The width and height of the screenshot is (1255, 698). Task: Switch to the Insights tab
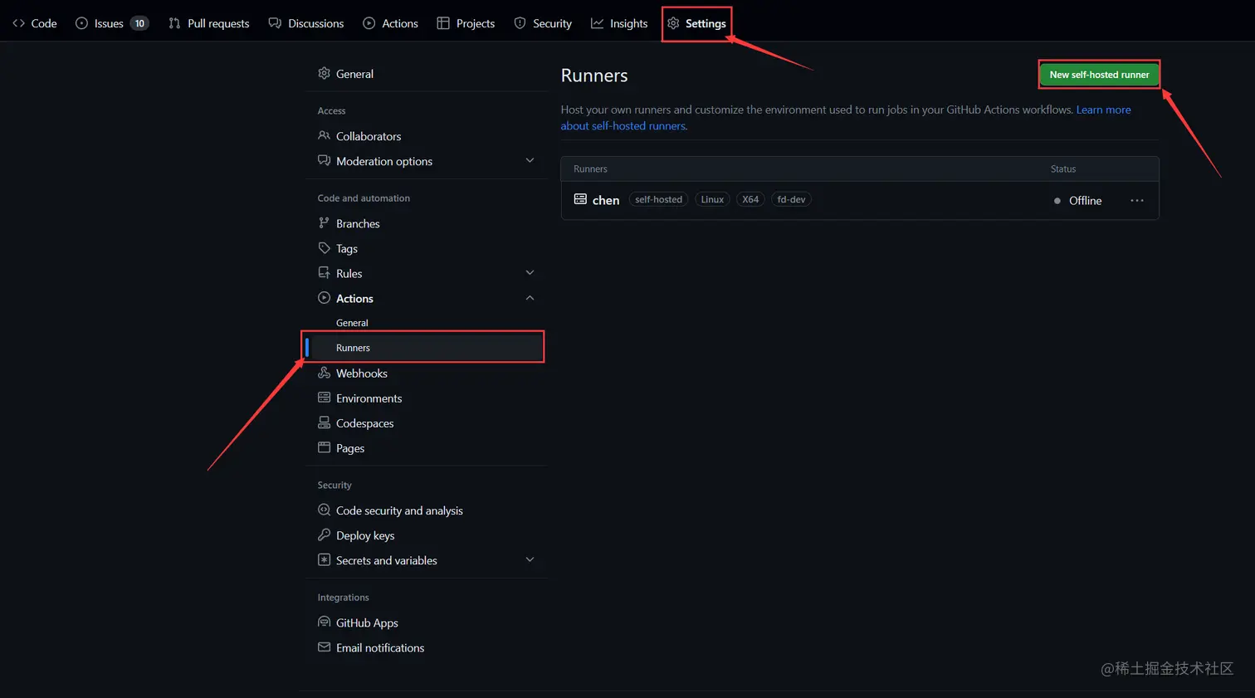[619, 23]
